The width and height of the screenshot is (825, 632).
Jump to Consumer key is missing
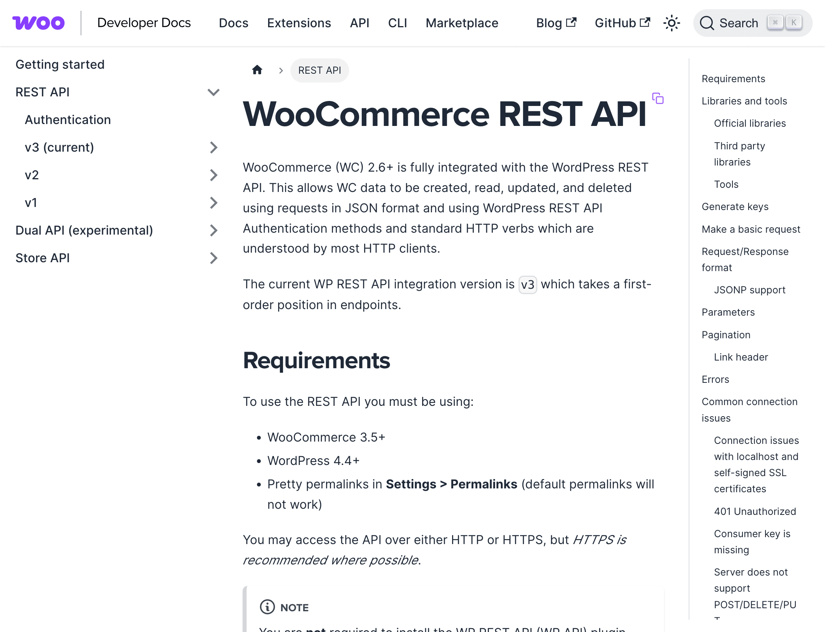(752, 542)
